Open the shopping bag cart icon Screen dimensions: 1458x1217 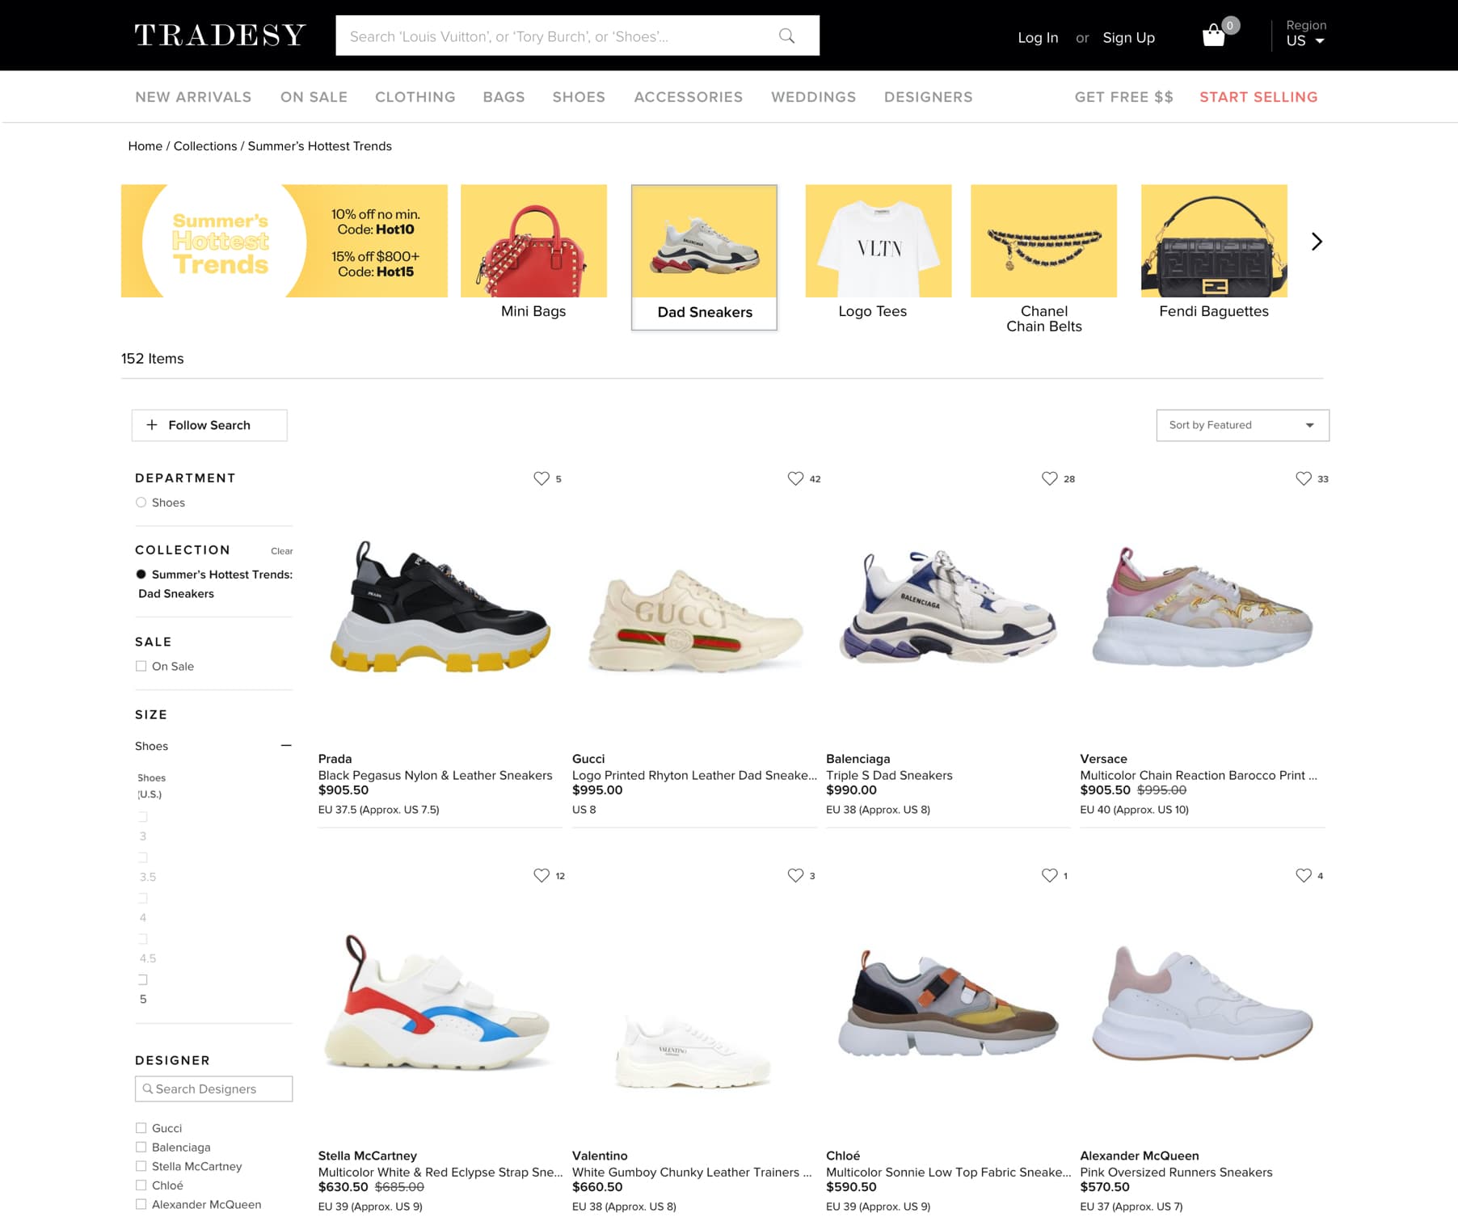[x=1214, y=36]
